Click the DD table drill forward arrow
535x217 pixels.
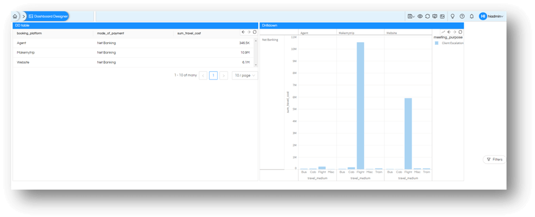coord(249,32)
